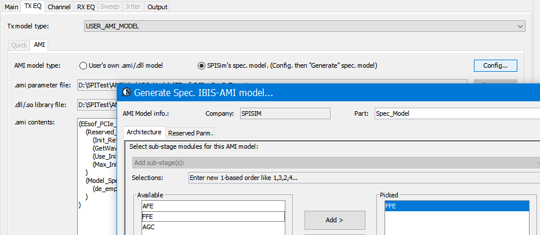
Task: Click the Generate Spec dialog title icon
Action: tap(126, 93)
